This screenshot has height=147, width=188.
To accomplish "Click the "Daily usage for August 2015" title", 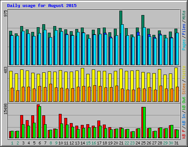I will [42, 6].
